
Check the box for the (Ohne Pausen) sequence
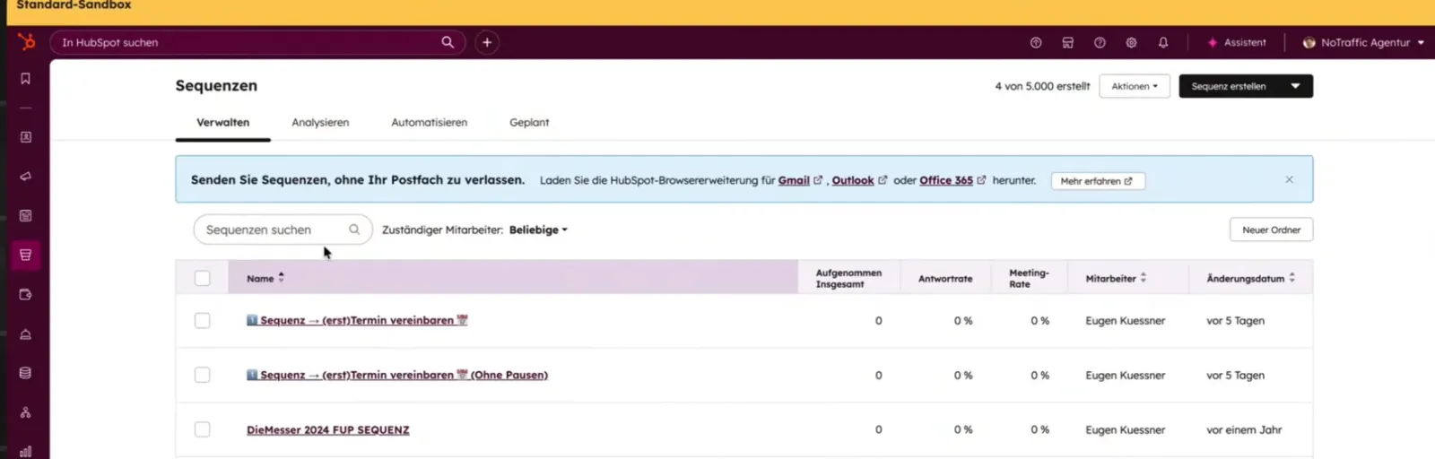pyautogui.click(x=203, y=375)
